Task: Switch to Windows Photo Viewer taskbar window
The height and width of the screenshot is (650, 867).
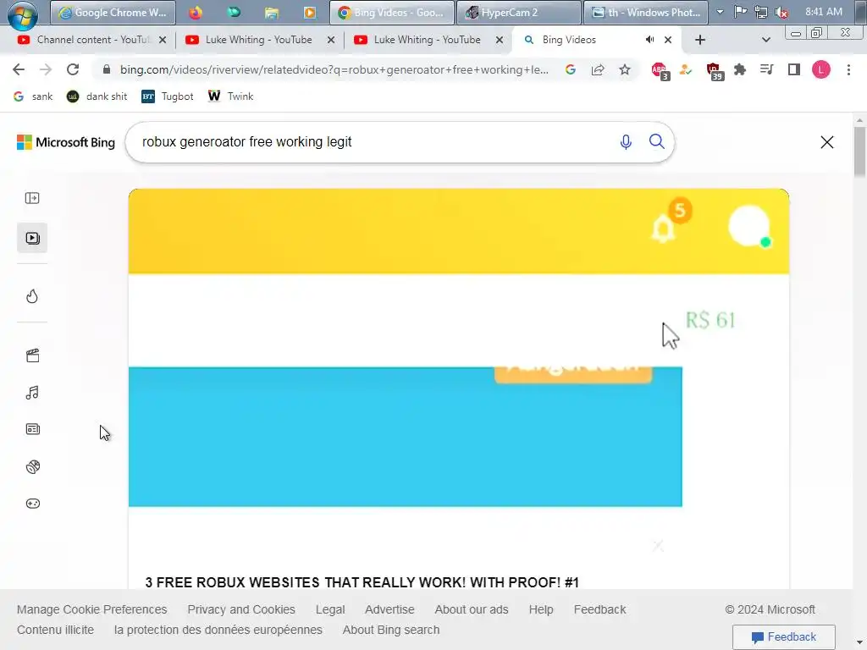Action: pyautogui.click(x=646, y=12)
